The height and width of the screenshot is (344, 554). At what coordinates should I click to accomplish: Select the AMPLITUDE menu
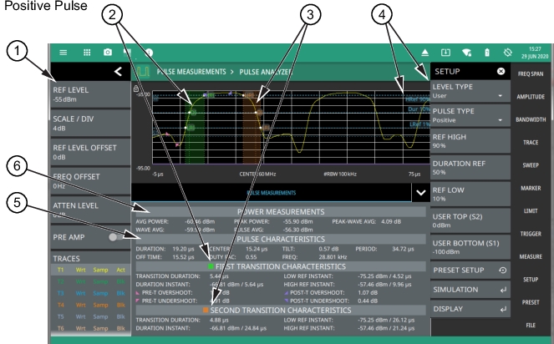[531, 96]
